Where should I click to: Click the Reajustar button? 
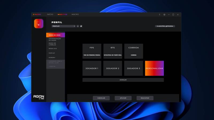pyautogui.click(x=145, y=98)
